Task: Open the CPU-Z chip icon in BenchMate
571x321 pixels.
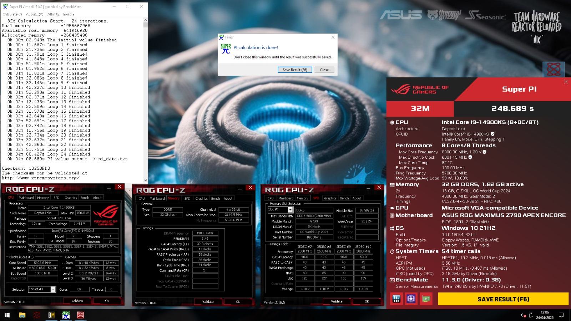Action: [411, 299]
